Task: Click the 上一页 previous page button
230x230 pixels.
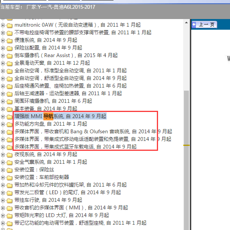Action: click(x=204, y=25)
